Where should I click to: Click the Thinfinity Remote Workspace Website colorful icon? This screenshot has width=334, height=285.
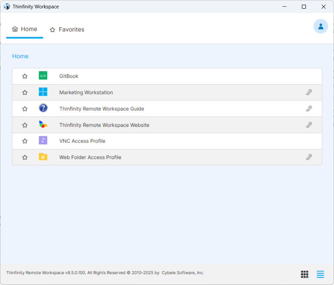[x=43, y=125]
